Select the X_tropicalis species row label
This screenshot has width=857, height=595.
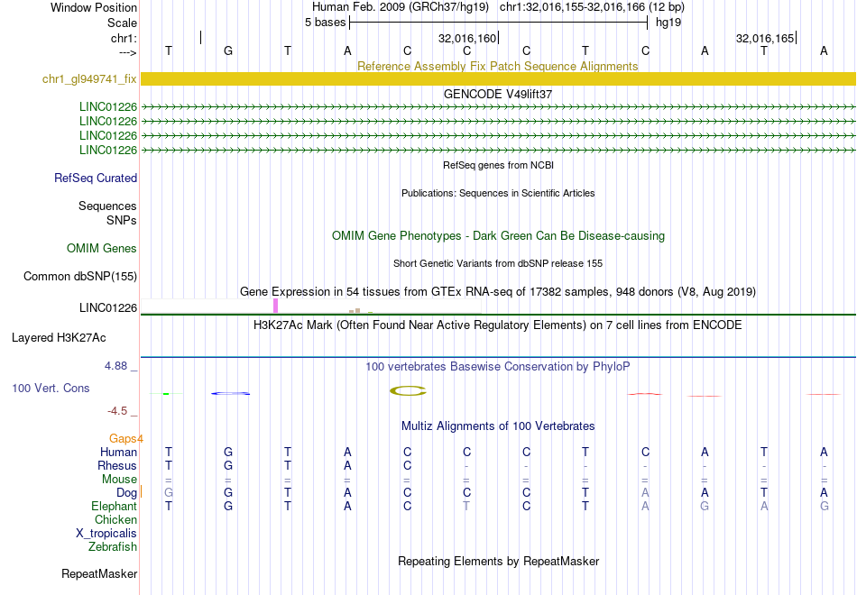coord(106,534)
